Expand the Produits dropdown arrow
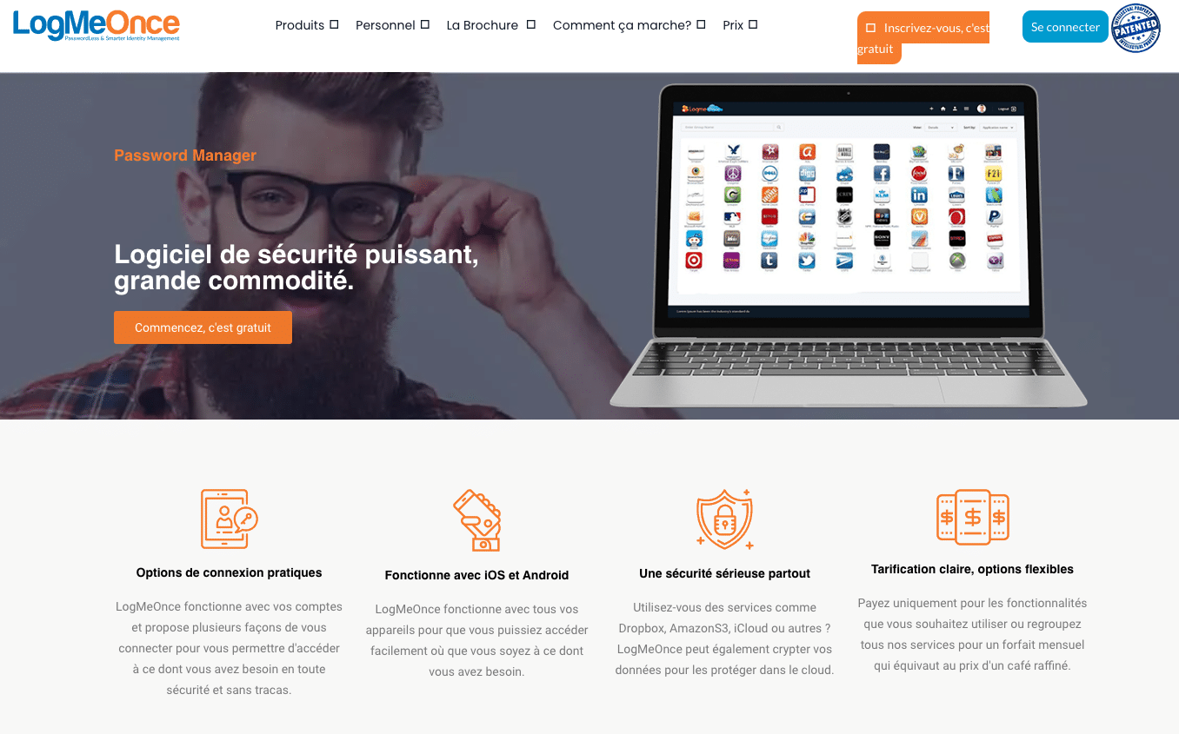 tap(334, 24)
